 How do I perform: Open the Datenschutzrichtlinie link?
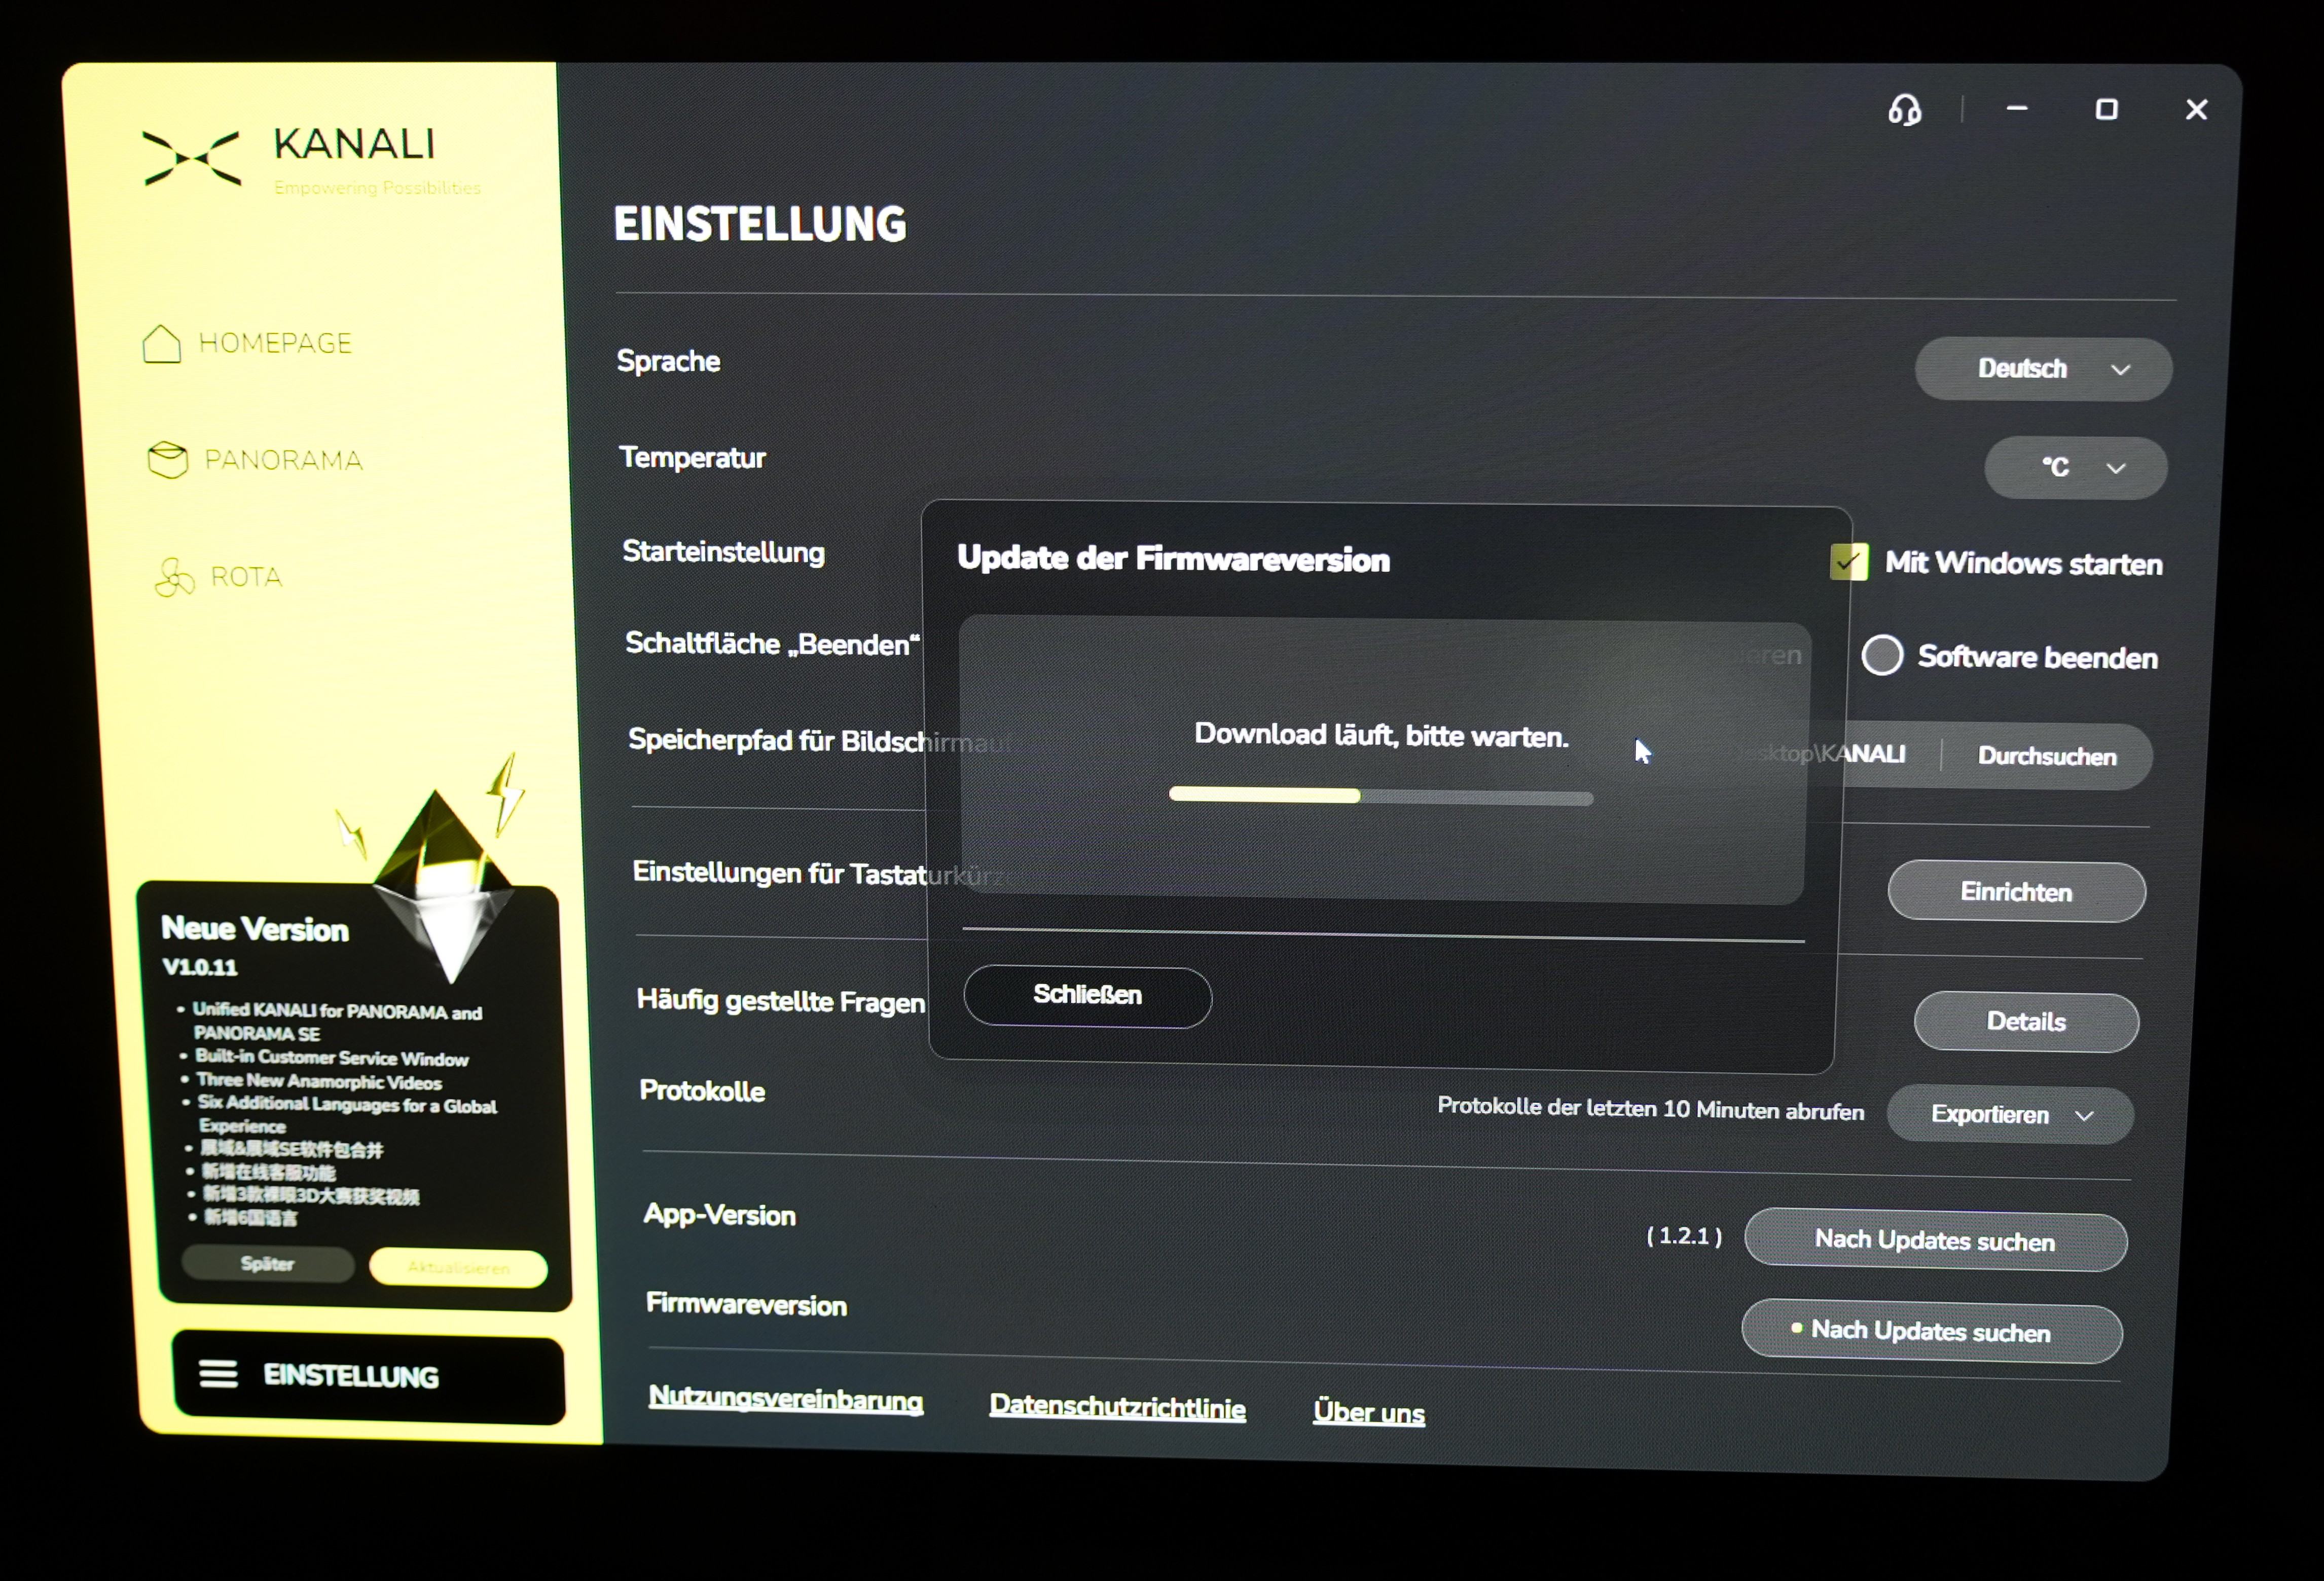click(1117, 1406)
